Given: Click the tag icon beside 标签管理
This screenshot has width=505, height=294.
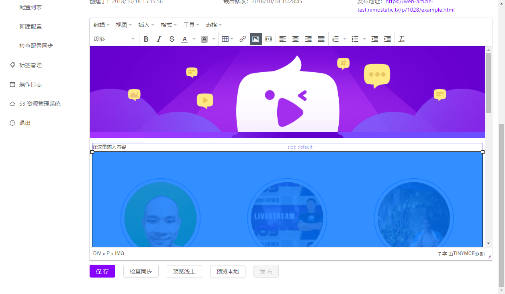Looking at the screenshot, I should coord(12,65).
